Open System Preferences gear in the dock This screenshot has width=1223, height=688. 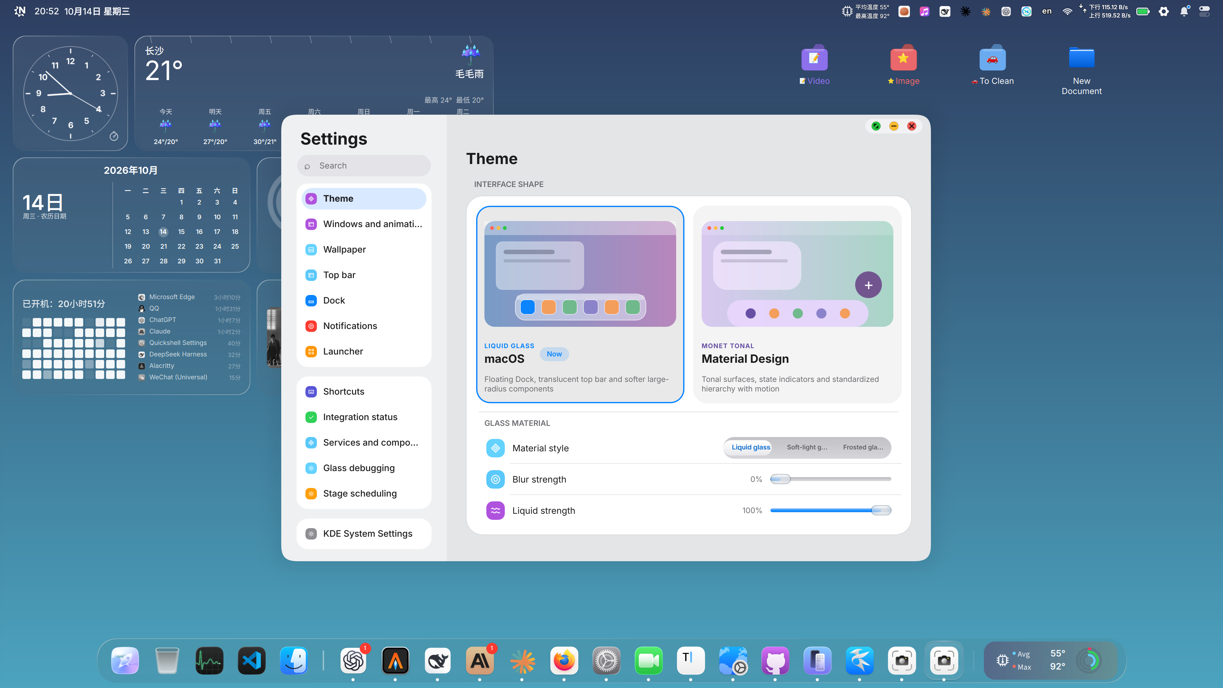[x=606, y=661]
